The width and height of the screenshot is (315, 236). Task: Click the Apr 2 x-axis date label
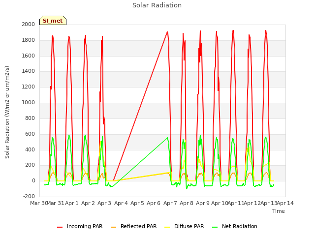click(88, 203)
